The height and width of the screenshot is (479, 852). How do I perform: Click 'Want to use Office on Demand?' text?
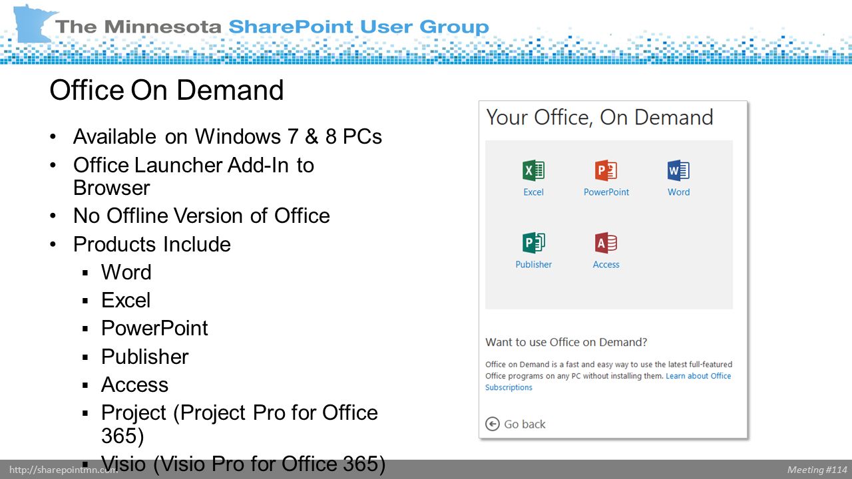[x=566, y=343]
